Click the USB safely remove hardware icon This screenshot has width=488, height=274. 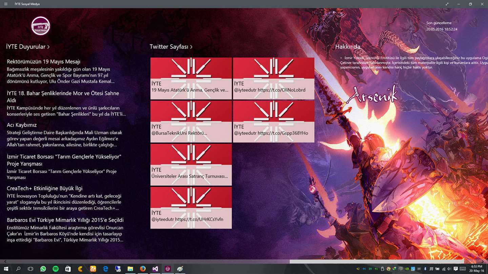(x=382, y=269)
